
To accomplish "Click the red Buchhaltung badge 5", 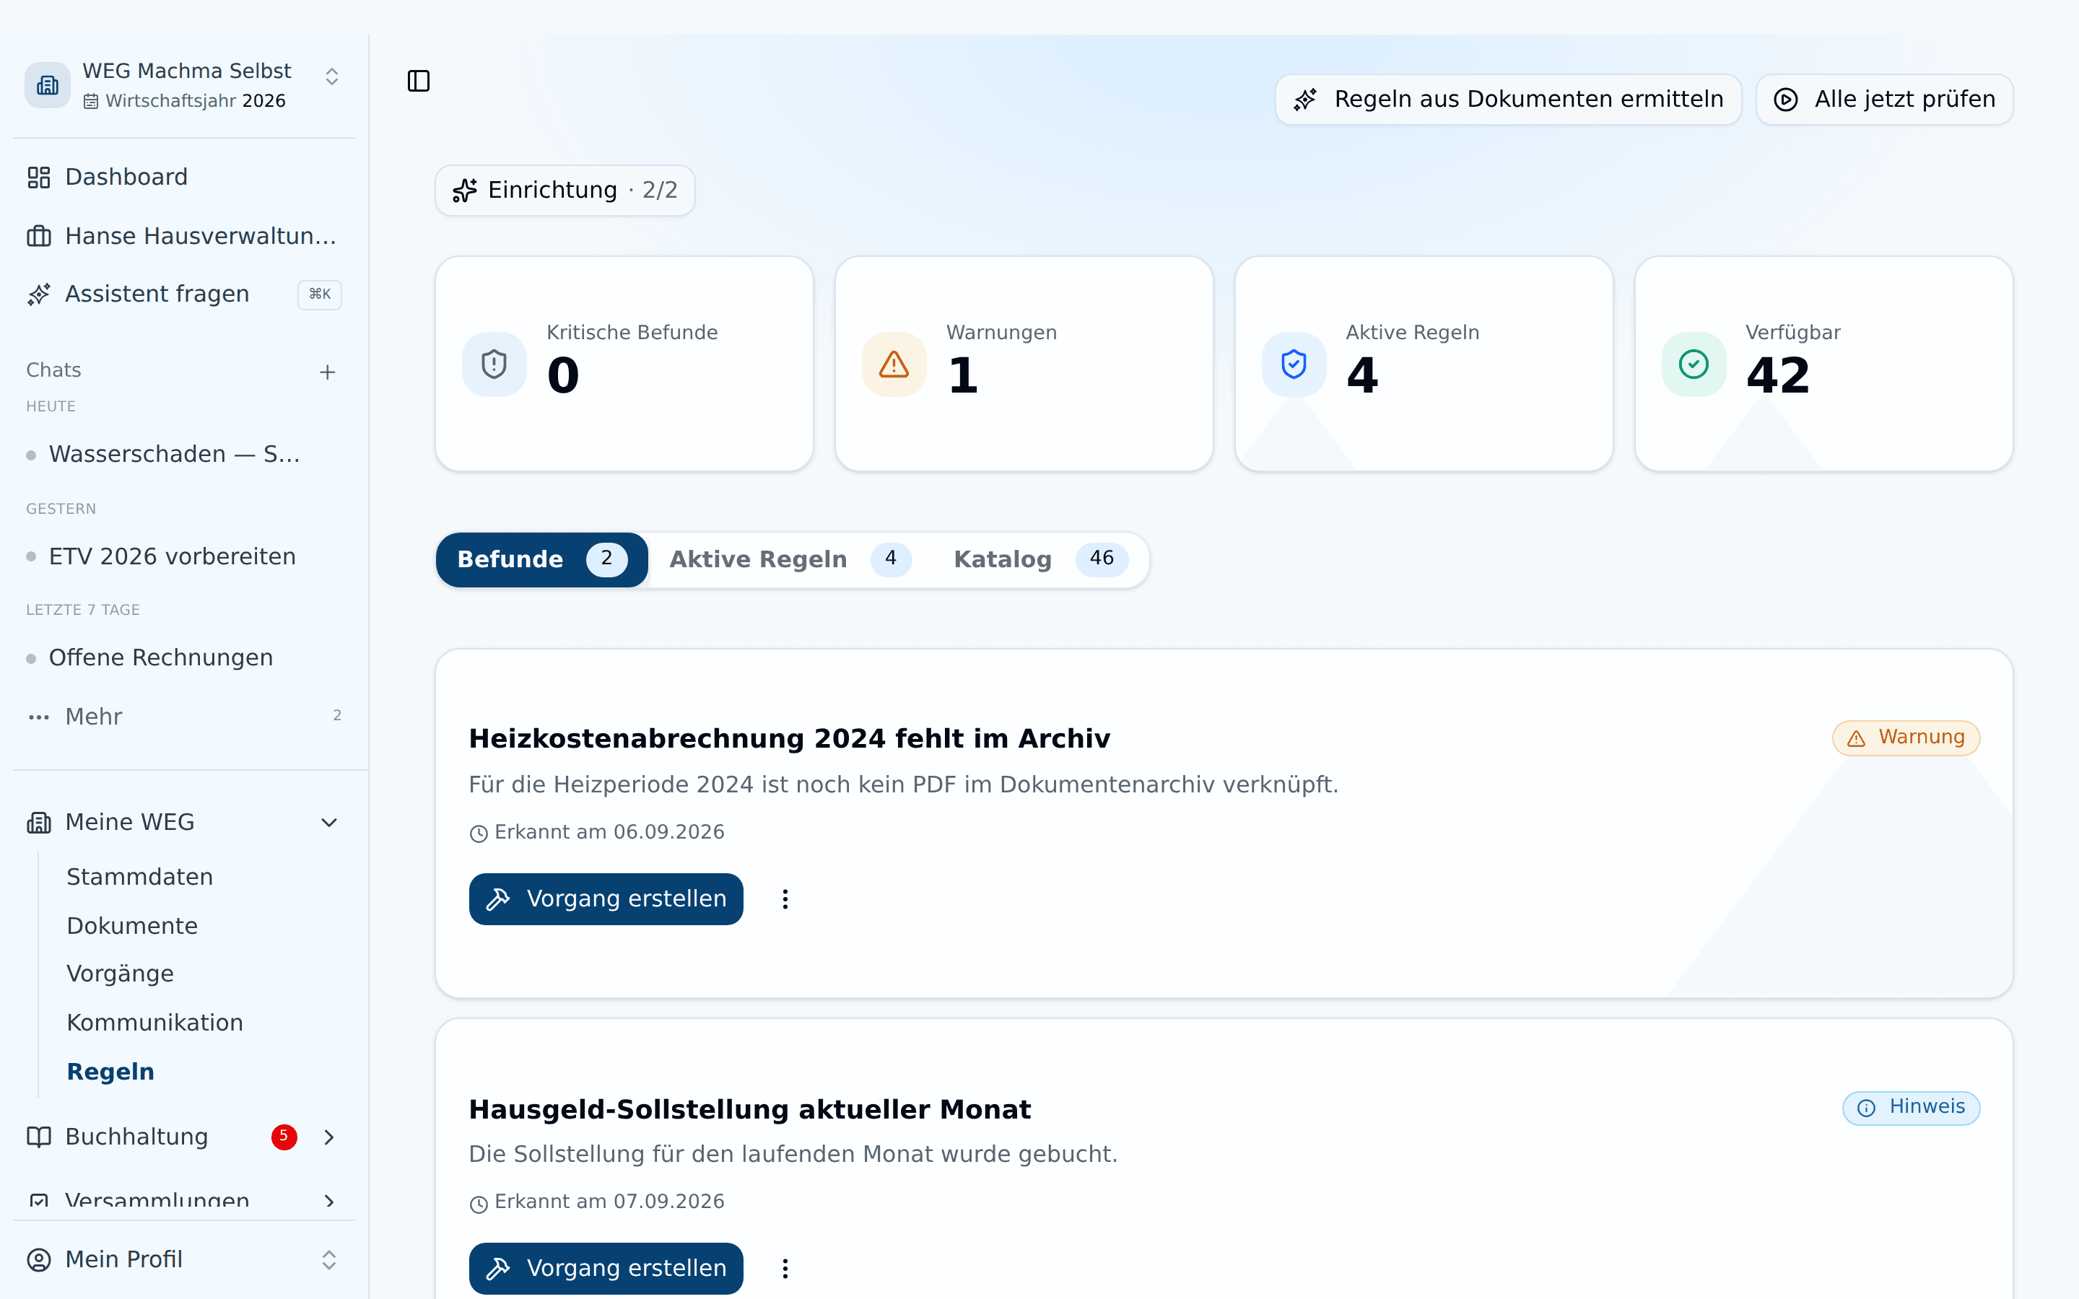I will pyautogui.click(x=284, y=1137).
